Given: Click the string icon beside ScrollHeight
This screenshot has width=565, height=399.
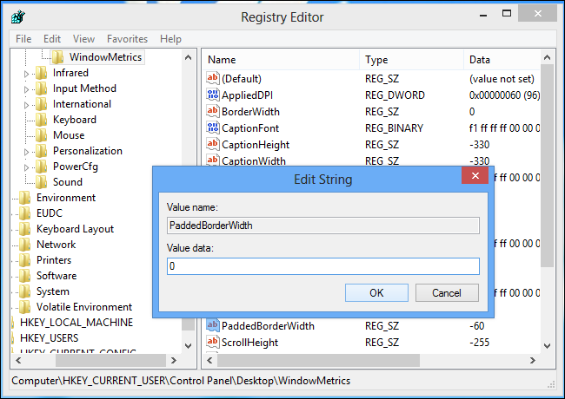Looking at the screenshot, I should pyautogui.click(x=213, y=342).
